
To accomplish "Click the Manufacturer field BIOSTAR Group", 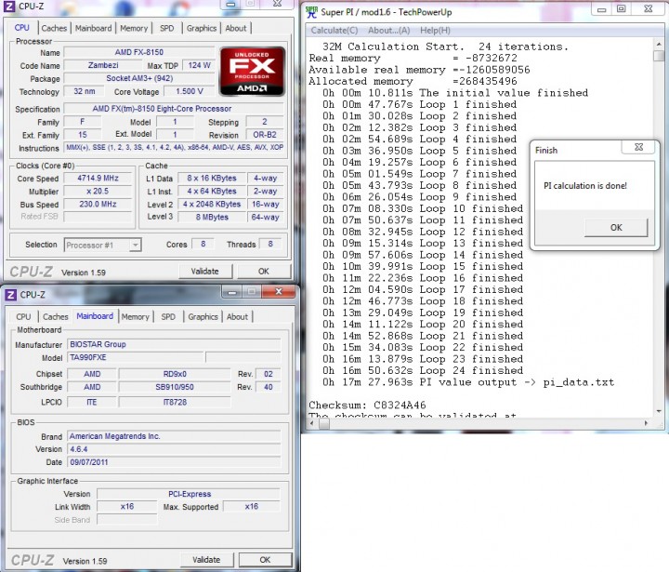I will (x=174, y=344).
